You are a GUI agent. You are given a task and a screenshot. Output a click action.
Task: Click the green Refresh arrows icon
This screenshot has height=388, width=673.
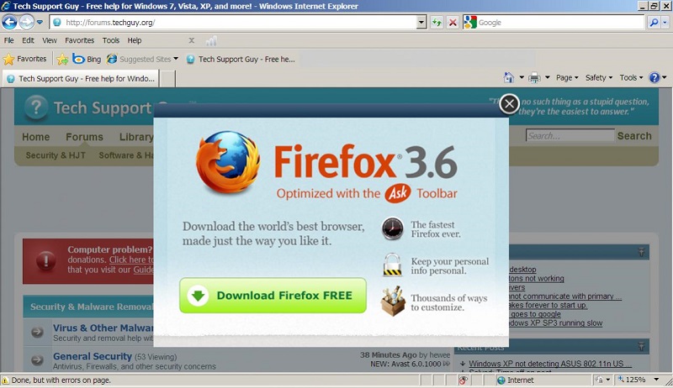coord(437,23)
